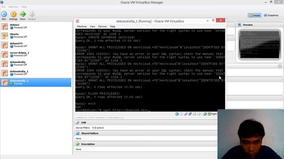Viewport: 284px width, 159px height.
Task: Click the keyboard capture host-key icon
Action: click(x=209, y=114)
